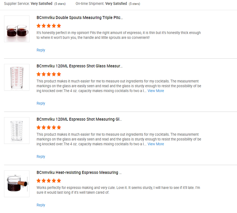Click the star rating under 120ML Shot Measuring Gl...
Screen dimensions: 237x213
pos(49,128)
